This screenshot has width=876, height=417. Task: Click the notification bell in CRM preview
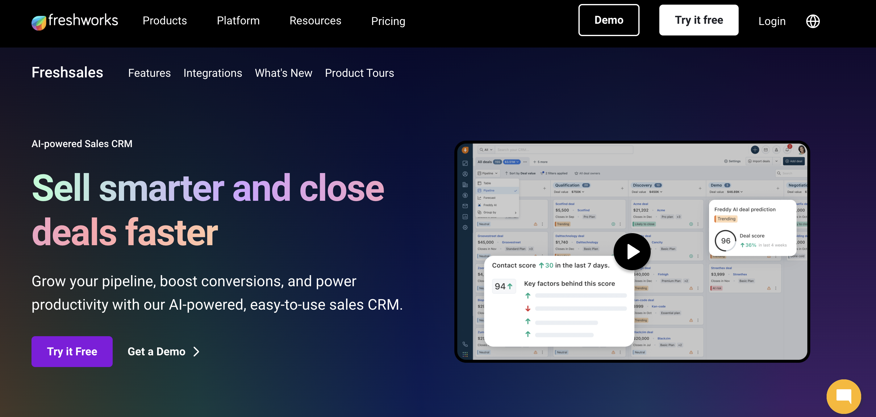787,150
